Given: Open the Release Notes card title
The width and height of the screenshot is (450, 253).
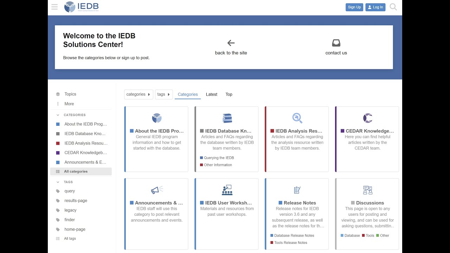Looking at the screenshot, I should (297, 203).
